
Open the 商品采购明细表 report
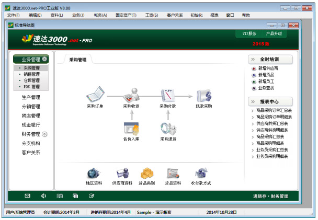270,143
